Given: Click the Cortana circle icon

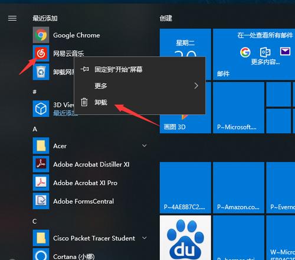Looking at the screenshot, I should click(x=41, y=256).
